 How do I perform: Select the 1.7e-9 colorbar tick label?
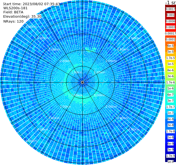(x=171, y=156)
